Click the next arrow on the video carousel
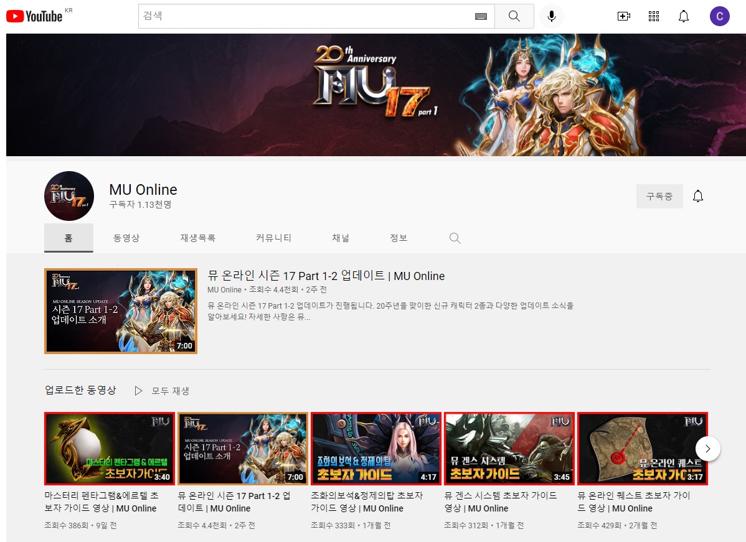This screenshot has height=542, width=746. [x=707, y=448]
